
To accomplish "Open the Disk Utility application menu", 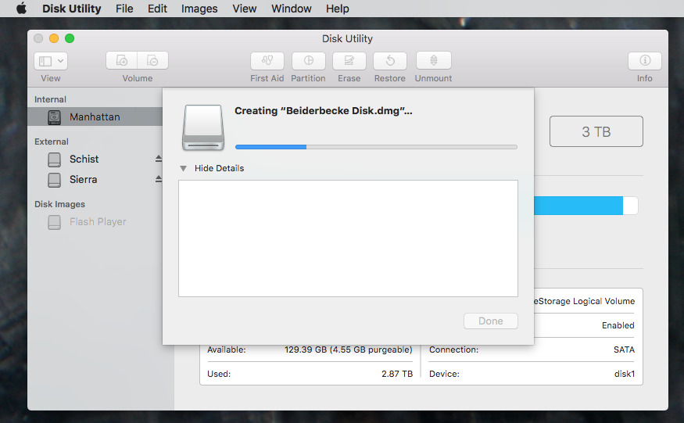I will 72,9.
